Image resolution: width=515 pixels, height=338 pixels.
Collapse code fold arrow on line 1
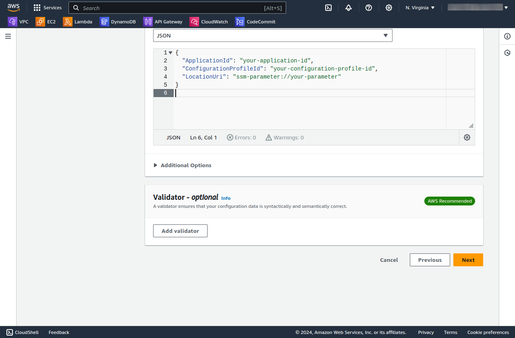(170, 53)
